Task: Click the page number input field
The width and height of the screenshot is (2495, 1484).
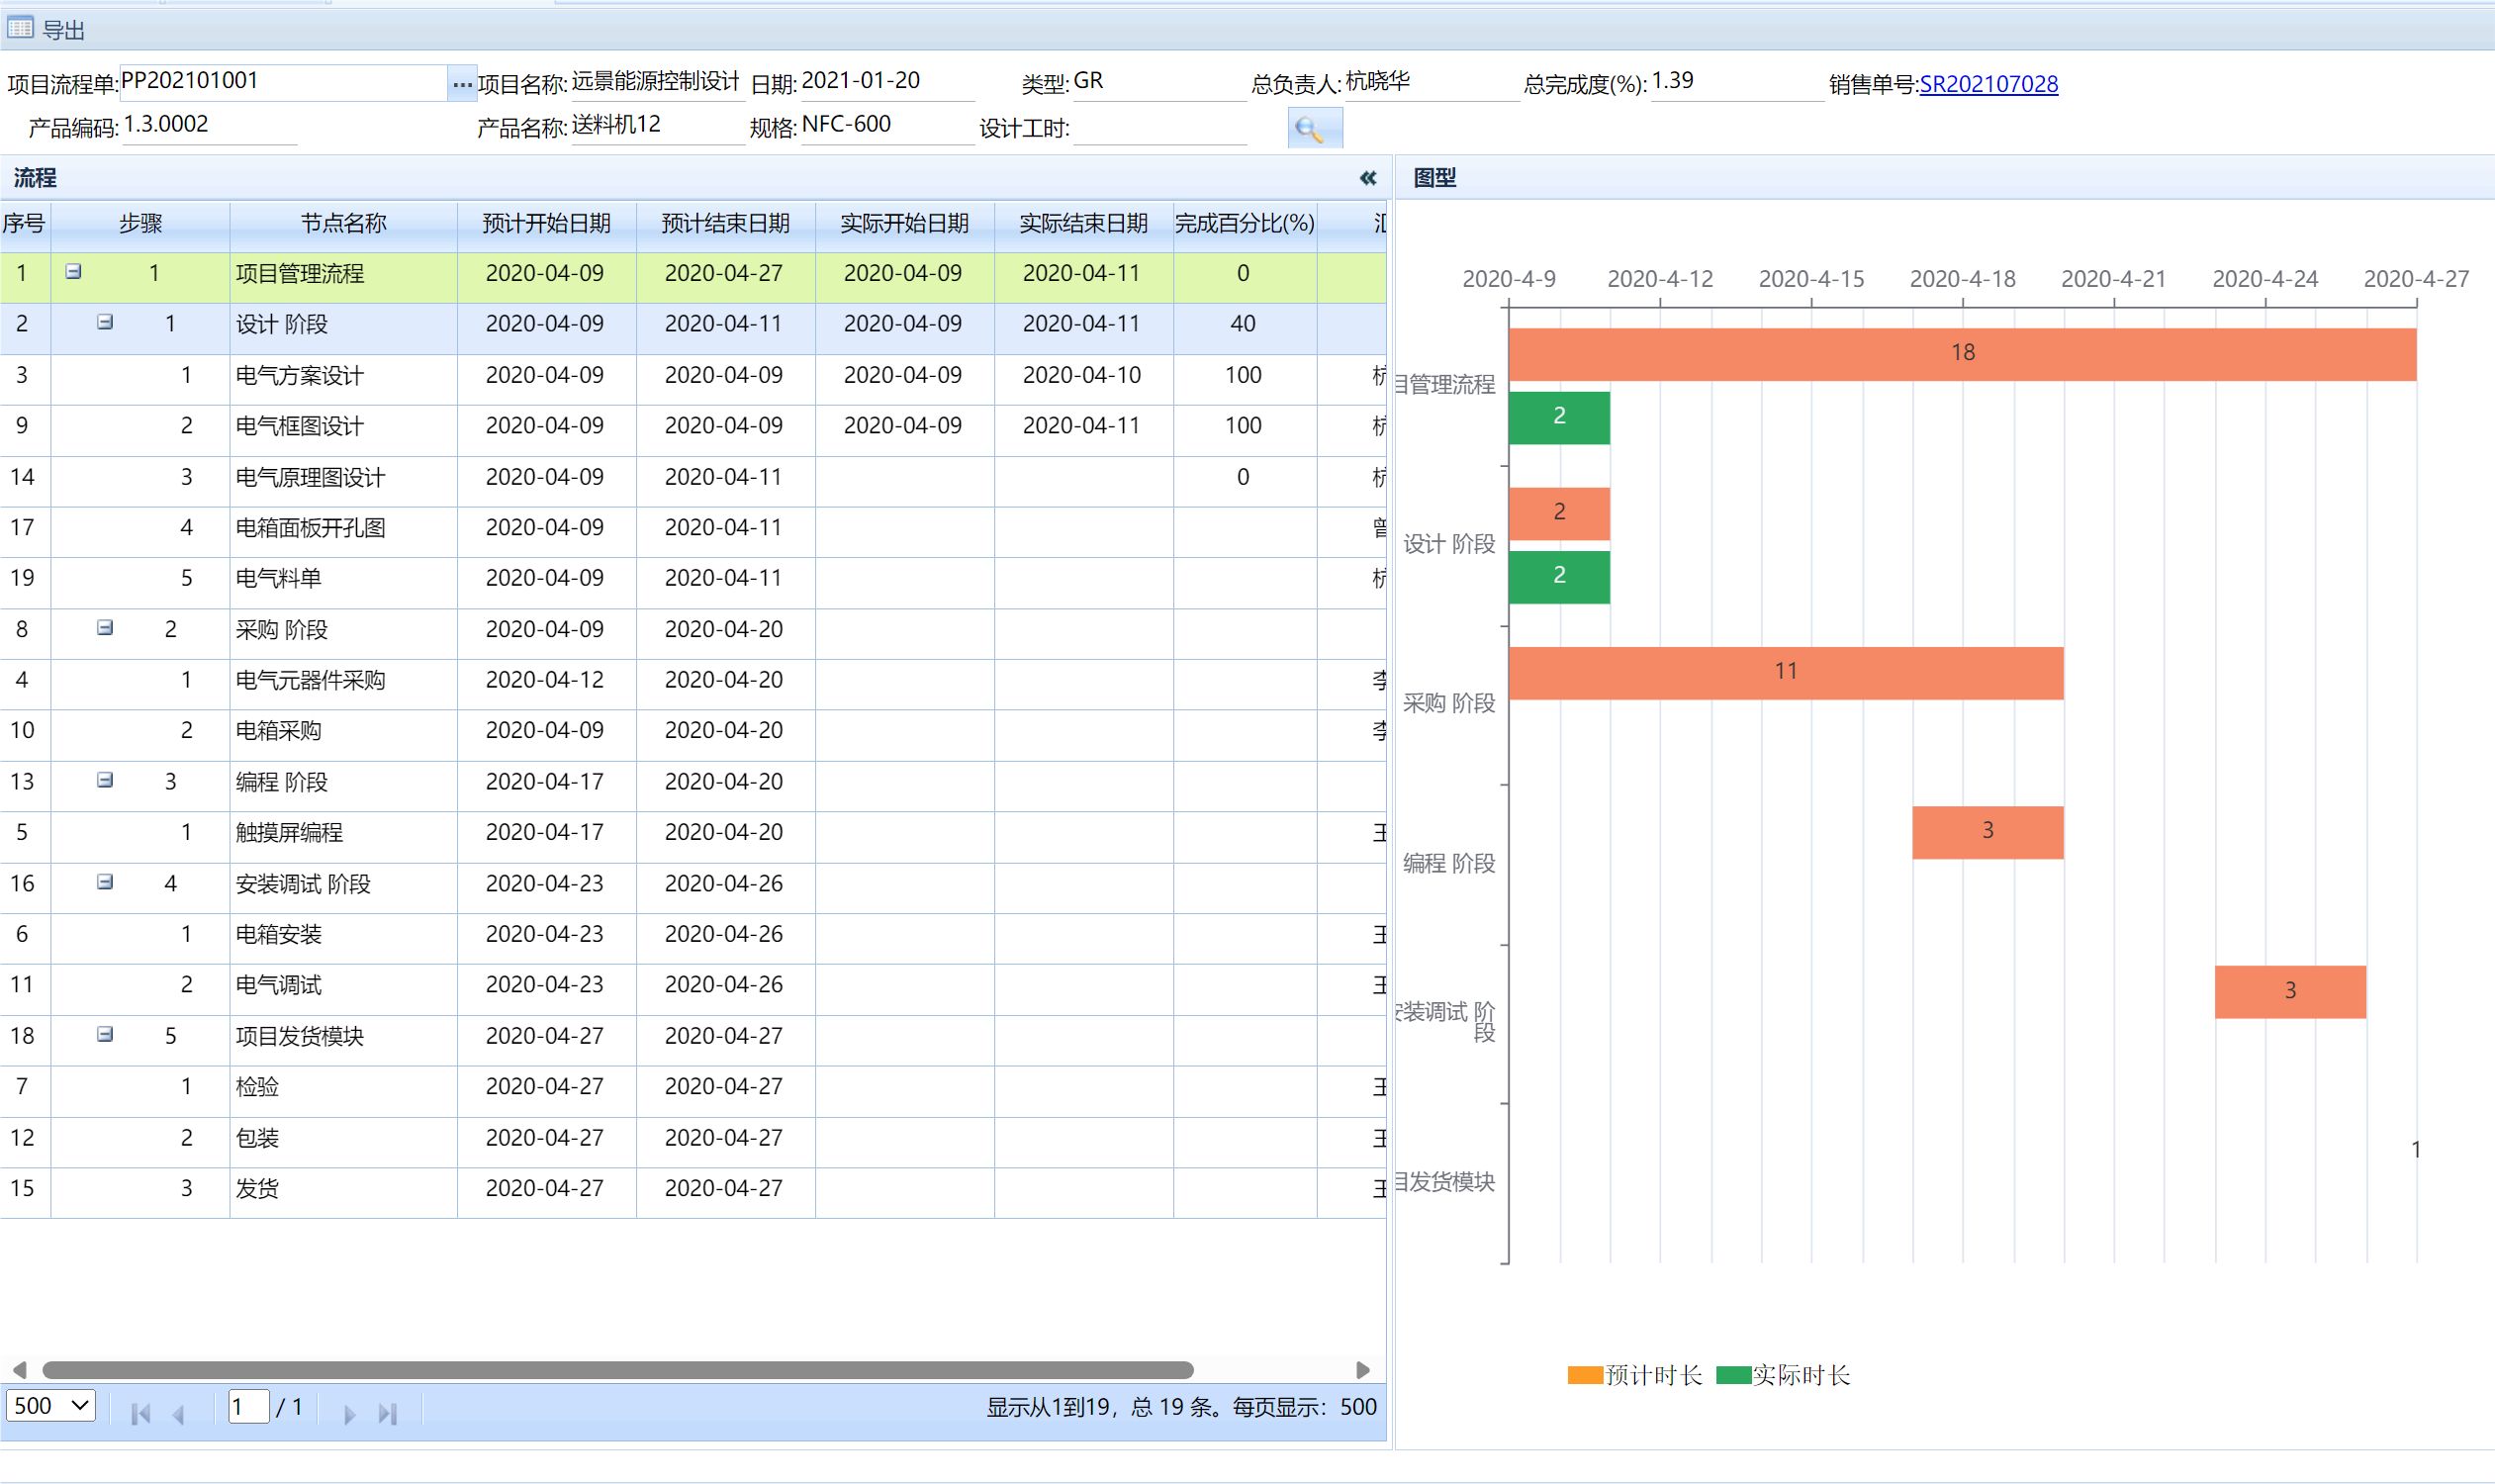Action: [247, 1406]
